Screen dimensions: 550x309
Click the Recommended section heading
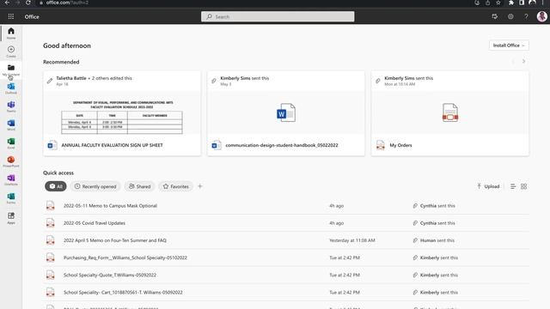coord(61,62)
